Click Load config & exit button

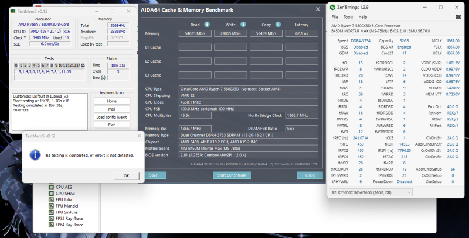click(111, 117)
